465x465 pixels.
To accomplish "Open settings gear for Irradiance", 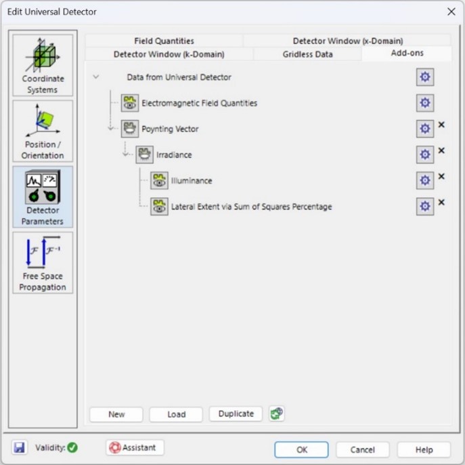I will tap(424, 155).
